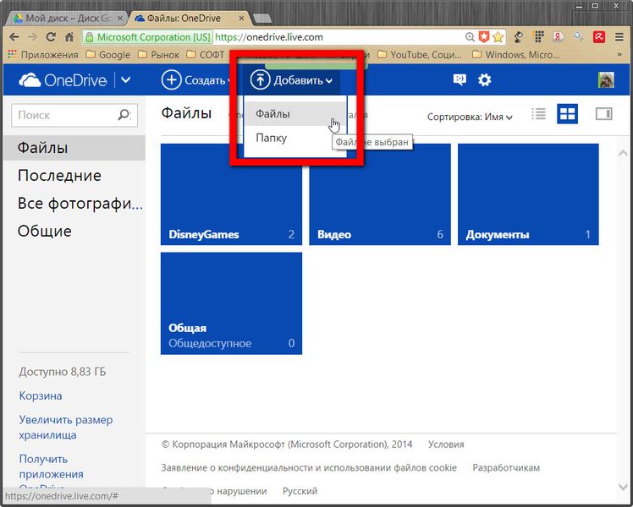
Task: Open Все фотографии in the sidebar
Action: pyautogui.click(x=80, y=204)
